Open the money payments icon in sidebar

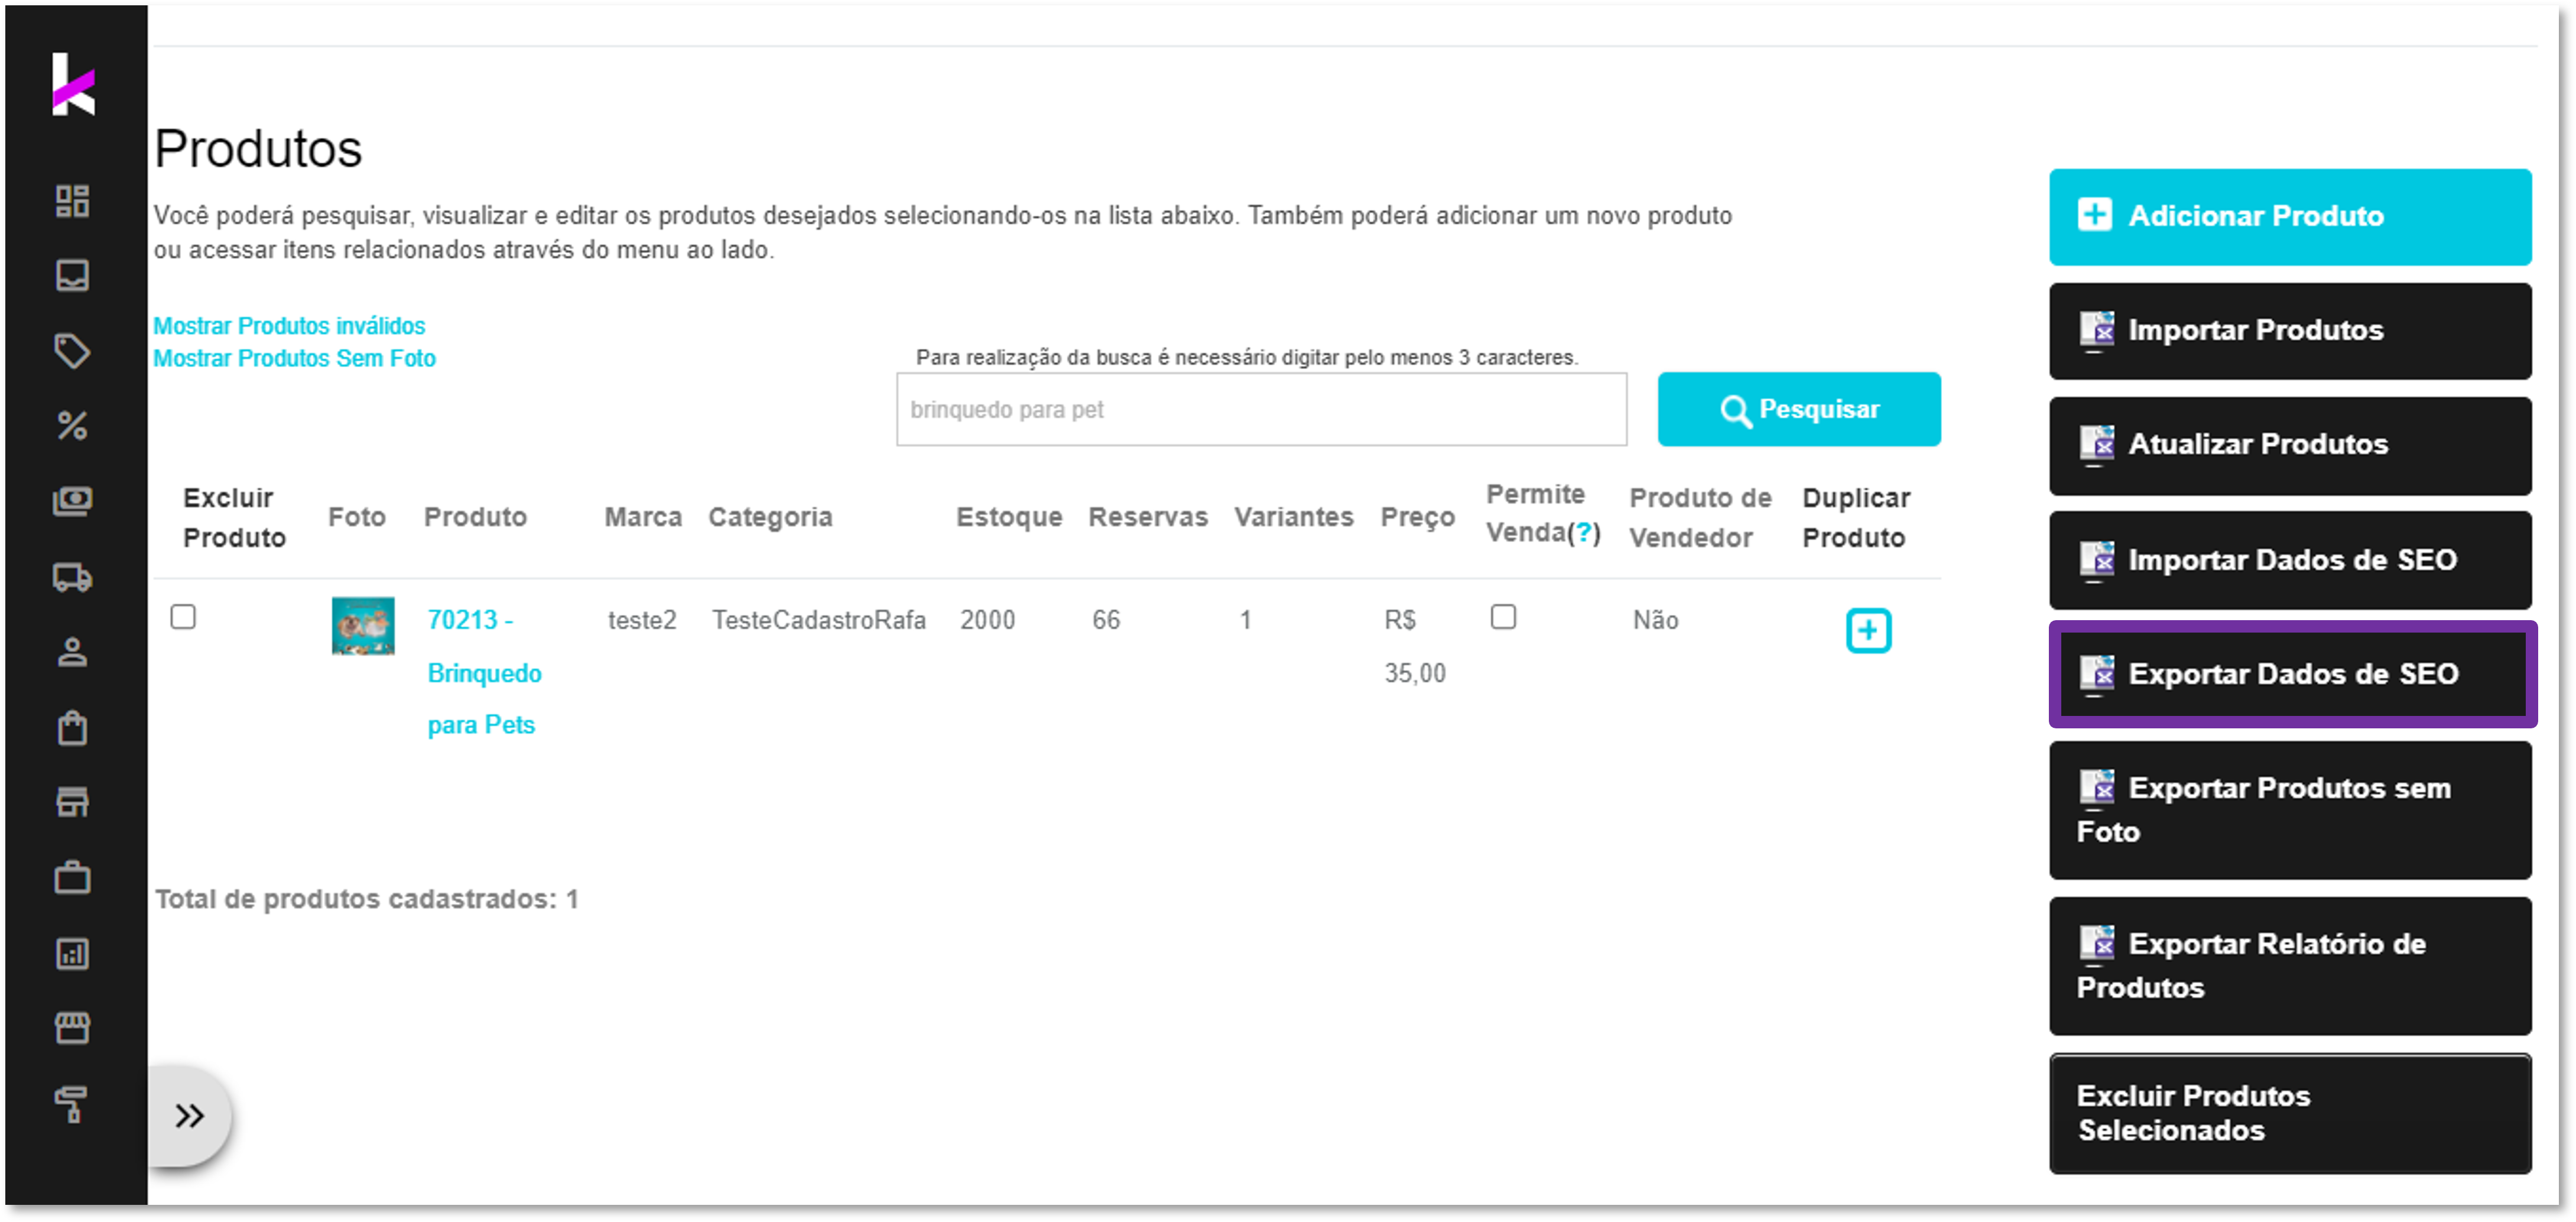72,501
